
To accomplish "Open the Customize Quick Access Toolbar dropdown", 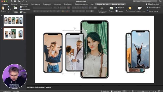I will click(27, 1).
